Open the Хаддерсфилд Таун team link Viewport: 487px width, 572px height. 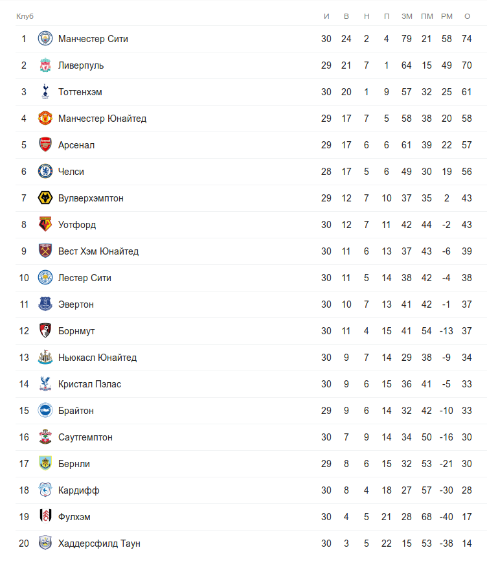point(99,543)
